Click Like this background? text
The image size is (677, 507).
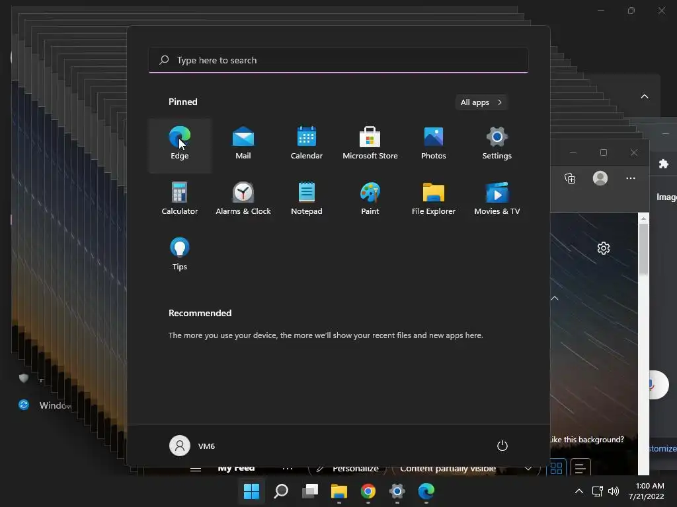[587, 440]
